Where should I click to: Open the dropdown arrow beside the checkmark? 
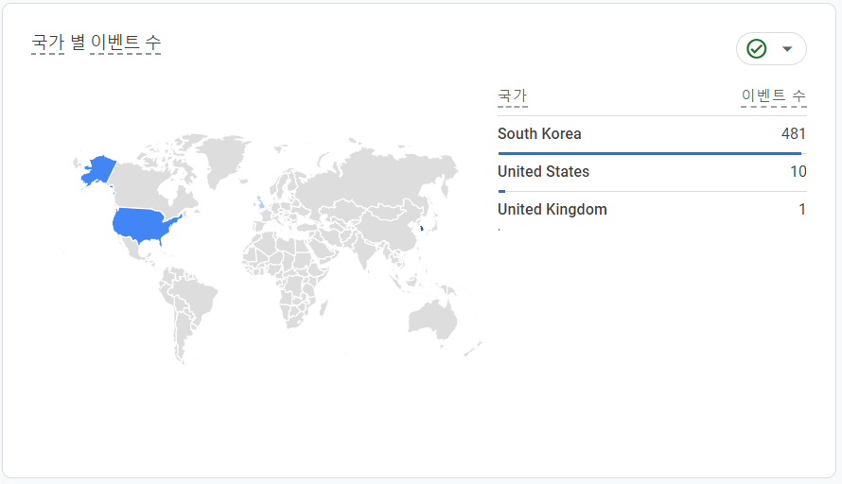click(x=787, y=49)
